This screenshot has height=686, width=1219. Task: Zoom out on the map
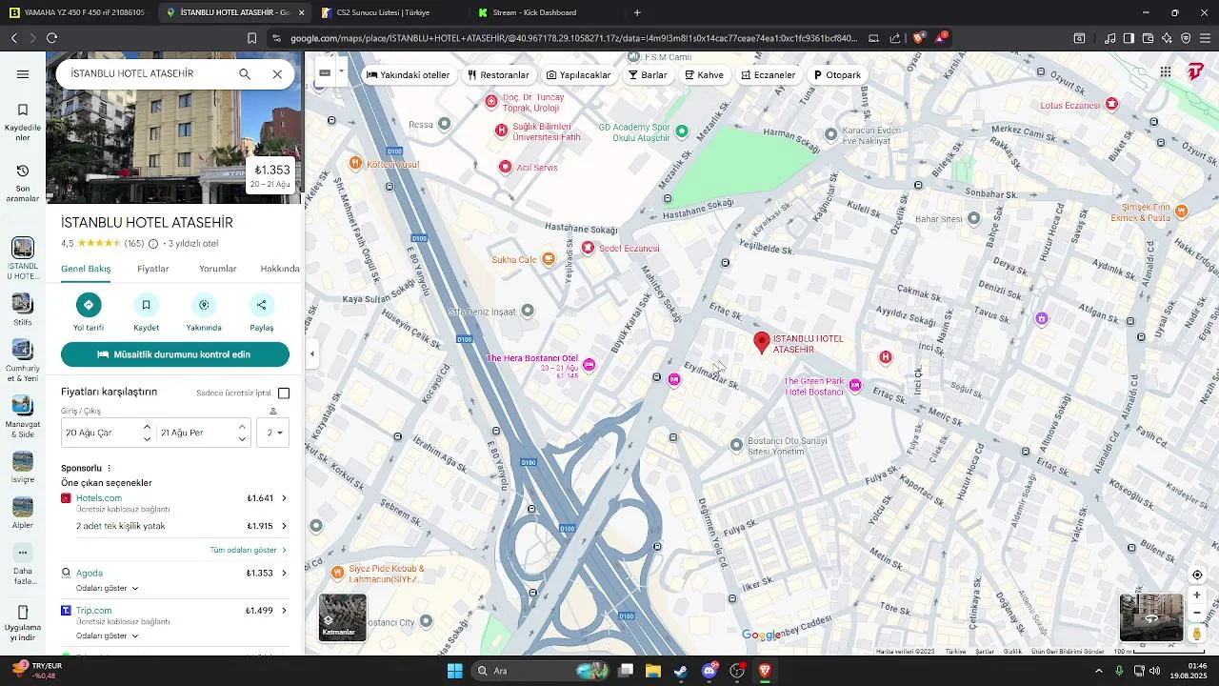point(1197,613)
